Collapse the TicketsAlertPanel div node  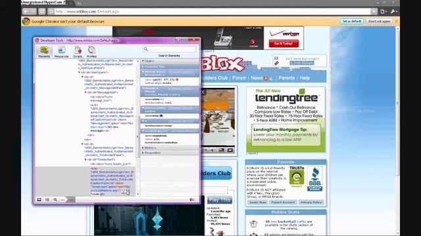click(82, 144)
